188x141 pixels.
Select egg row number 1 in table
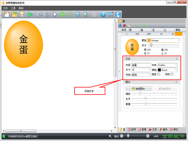coord(152,34)
